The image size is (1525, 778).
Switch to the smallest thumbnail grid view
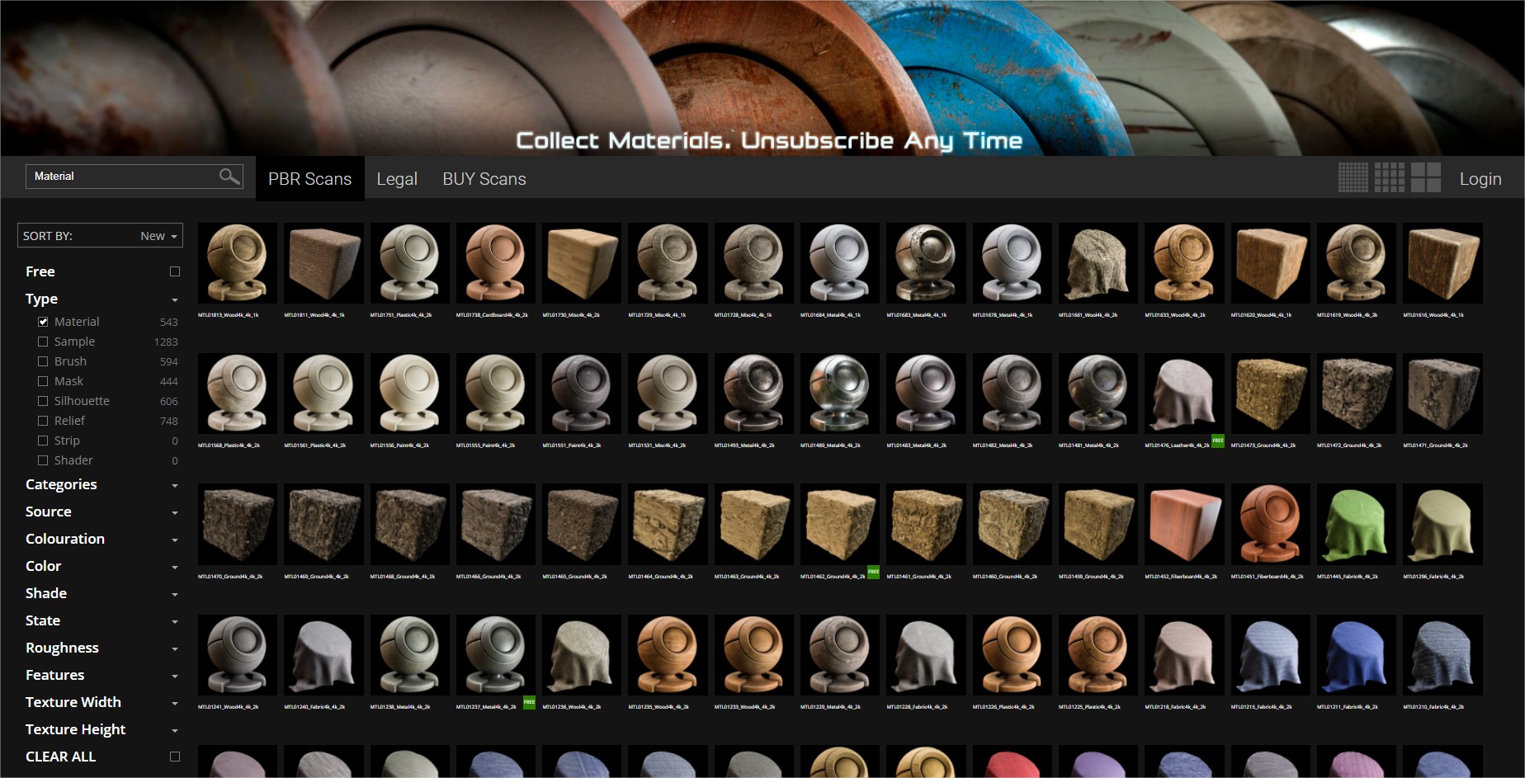pyautogui.click(x=1353, y=177)
